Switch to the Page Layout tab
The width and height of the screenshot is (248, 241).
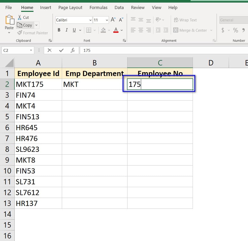pos(70,7)
